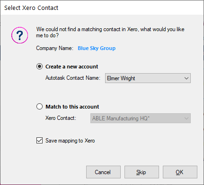Confirm the selection with the OK button

tap(180, 172)
